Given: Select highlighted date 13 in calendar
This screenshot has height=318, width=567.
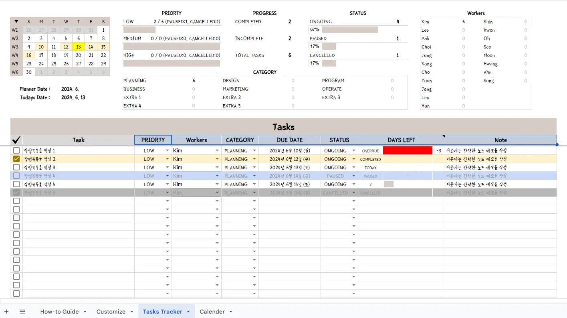Looking at the screenshot, I should [79, 47].
